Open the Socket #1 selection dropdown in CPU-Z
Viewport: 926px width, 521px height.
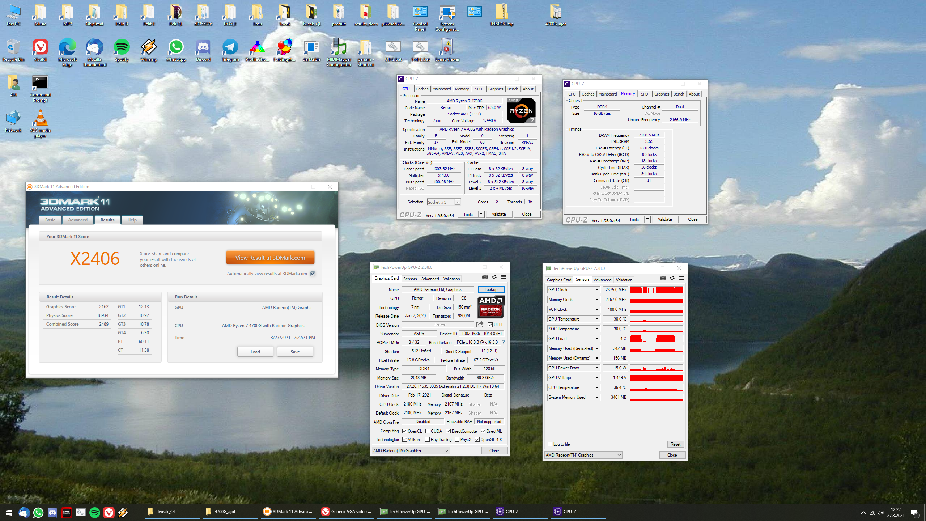point(443,202)
